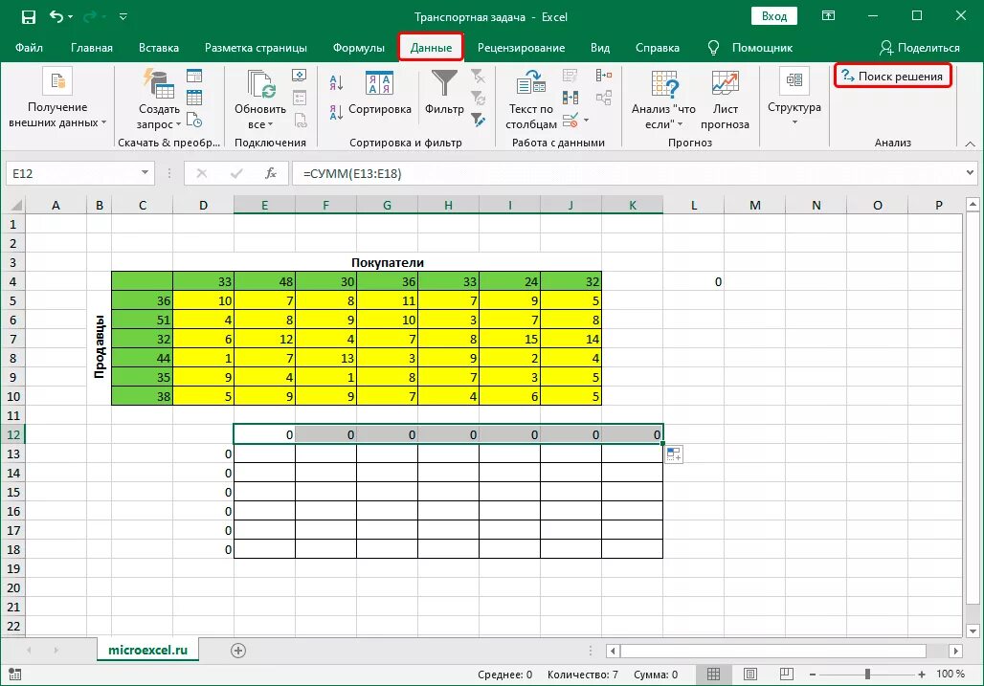This screenshot has height=686, width=984.
Task: Click the Remove Duplicates icon
Action: click(x=570, y=98)
